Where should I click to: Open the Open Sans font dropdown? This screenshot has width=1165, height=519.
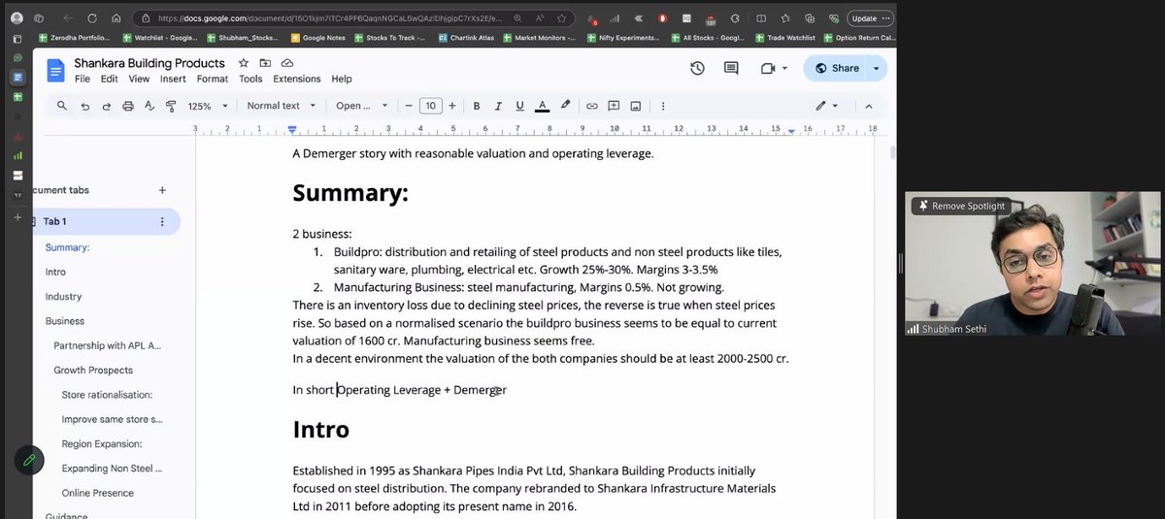tap(361, 106)
